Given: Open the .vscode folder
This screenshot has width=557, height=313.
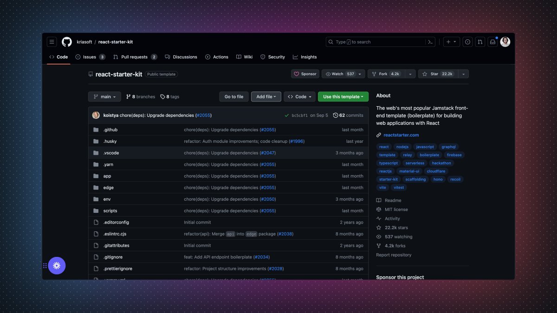Looking at the screenshot, I should click(111, 153).
